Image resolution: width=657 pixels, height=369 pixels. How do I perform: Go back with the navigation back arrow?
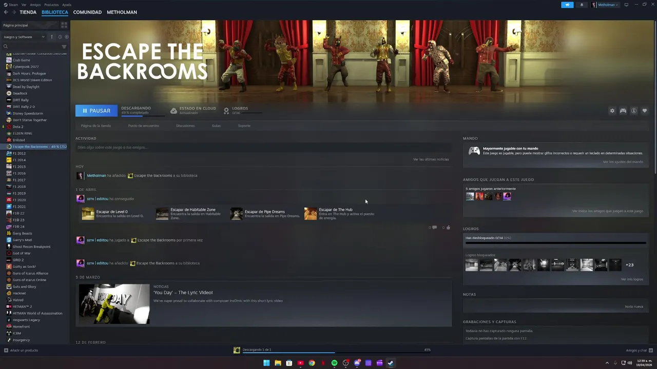click(6, 12)
